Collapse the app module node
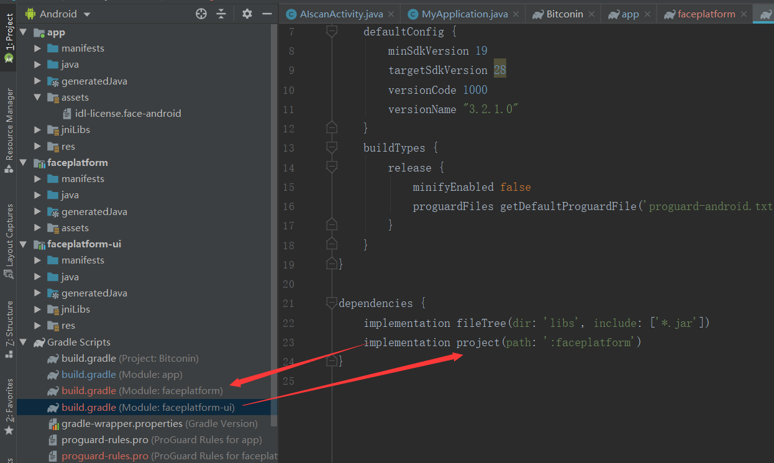Image resolution: width=774 pixels, height=463 pixels. (x=24, y=32)
